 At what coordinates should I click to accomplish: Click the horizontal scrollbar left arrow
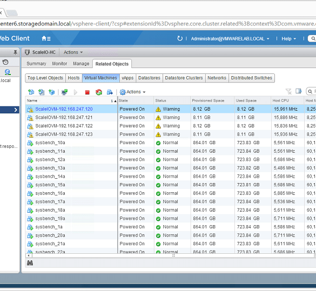[29, 255]
